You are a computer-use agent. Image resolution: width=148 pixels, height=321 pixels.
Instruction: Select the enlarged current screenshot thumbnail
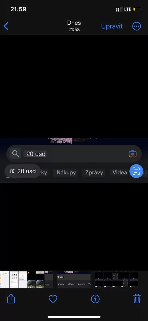click(74, 279)
